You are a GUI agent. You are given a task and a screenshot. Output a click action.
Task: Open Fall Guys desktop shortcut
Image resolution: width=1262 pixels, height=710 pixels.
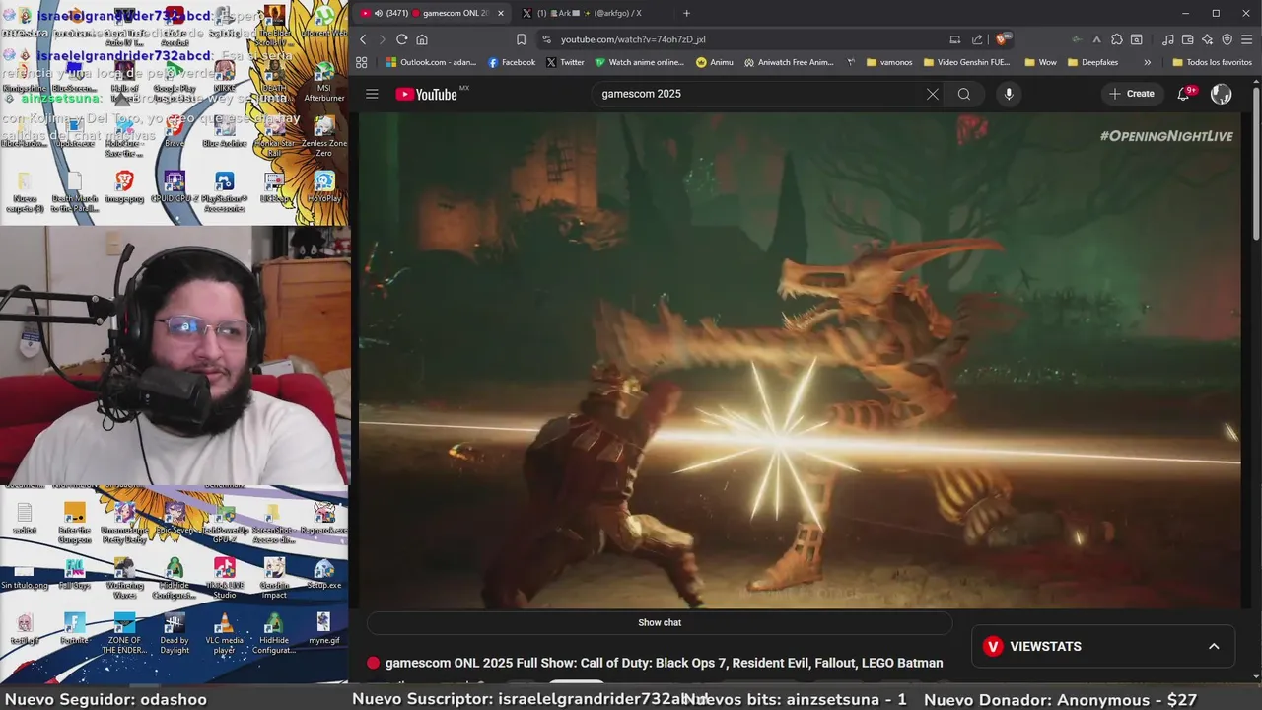click(74, 574)
